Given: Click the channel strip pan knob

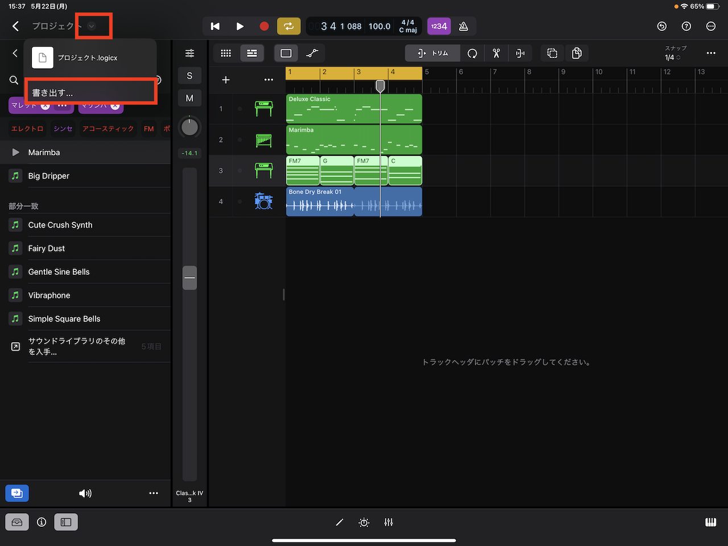Looking at the screenshot, I should [189, 126].
